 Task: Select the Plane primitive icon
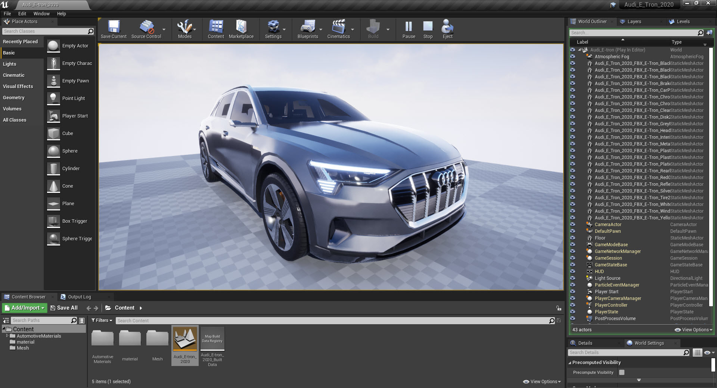(53, 204)
